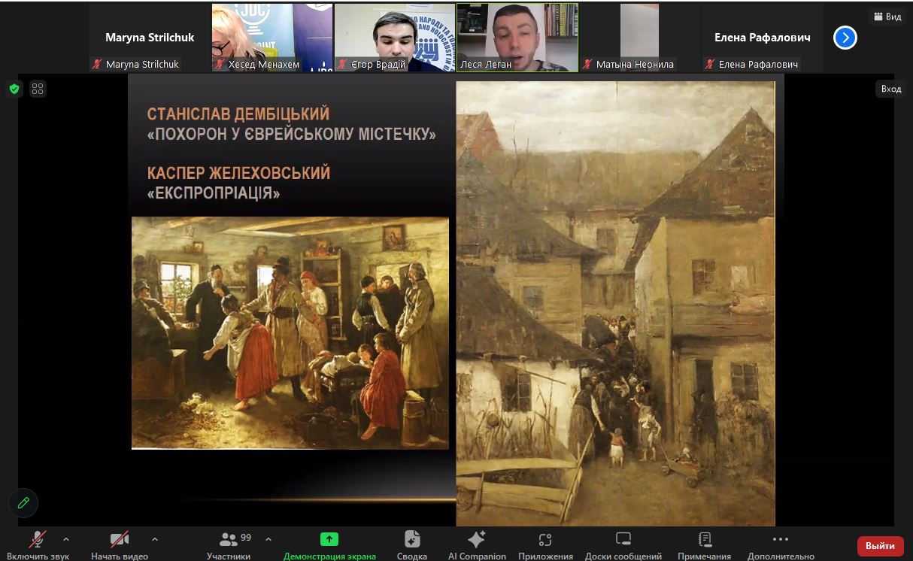
Task: Select Матына Неонила video tile
Action: click(x=640, y=38)
